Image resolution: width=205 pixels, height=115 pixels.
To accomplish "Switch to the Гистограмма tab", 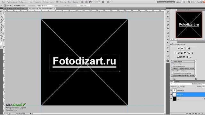I will pyautogui.click(x=181, y=10).
